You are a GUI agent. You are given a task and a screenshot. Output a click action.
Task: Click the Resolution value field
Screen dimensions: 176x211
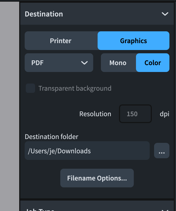pos(135,114)
